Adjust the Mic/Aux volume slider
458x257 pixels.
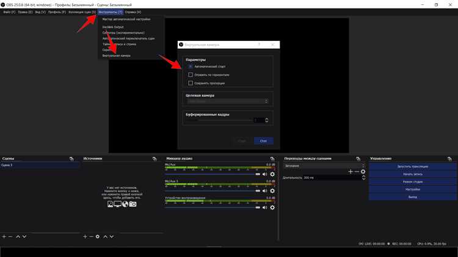[x=213, y=175]
